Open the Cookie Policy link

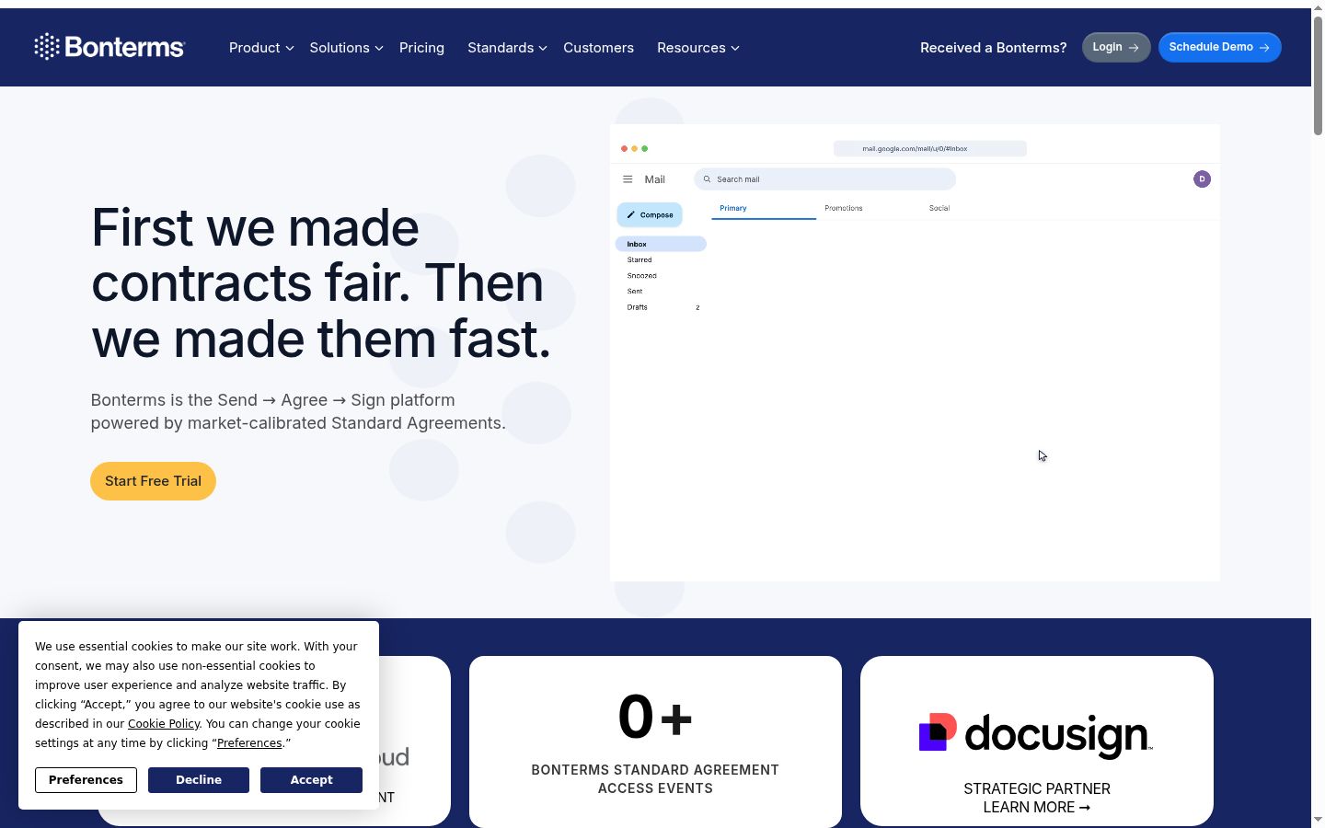pos(164,724)
